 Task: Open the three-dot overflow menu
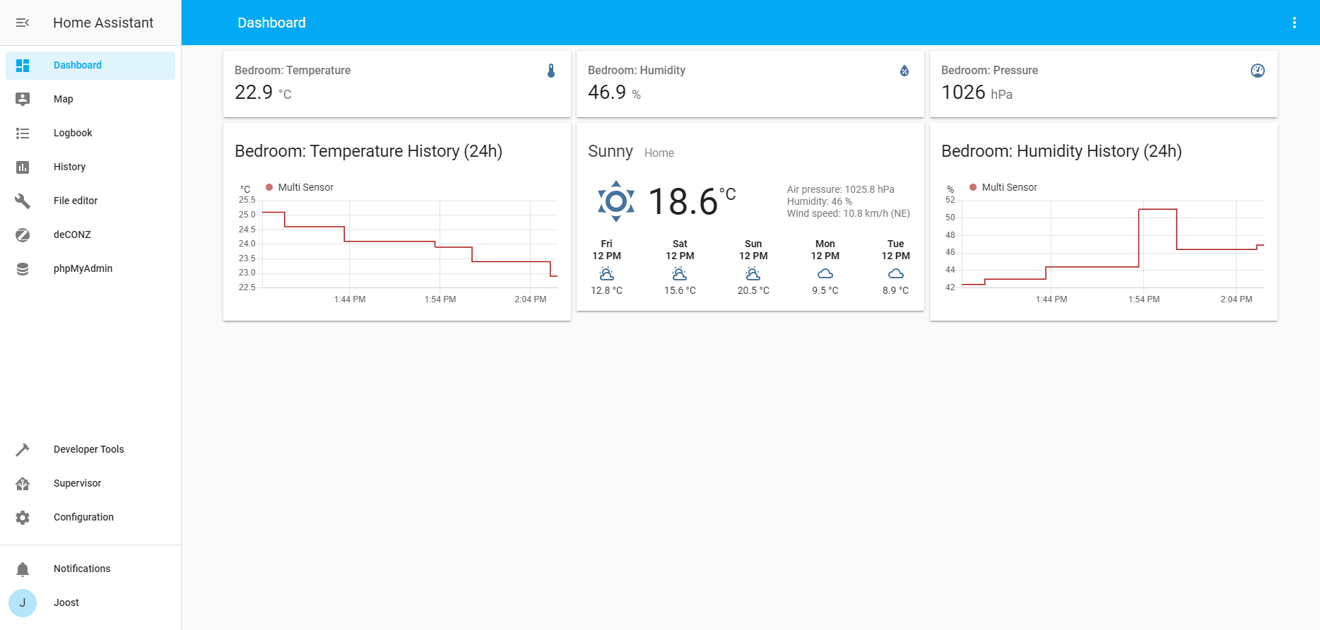pos(1294,23)
